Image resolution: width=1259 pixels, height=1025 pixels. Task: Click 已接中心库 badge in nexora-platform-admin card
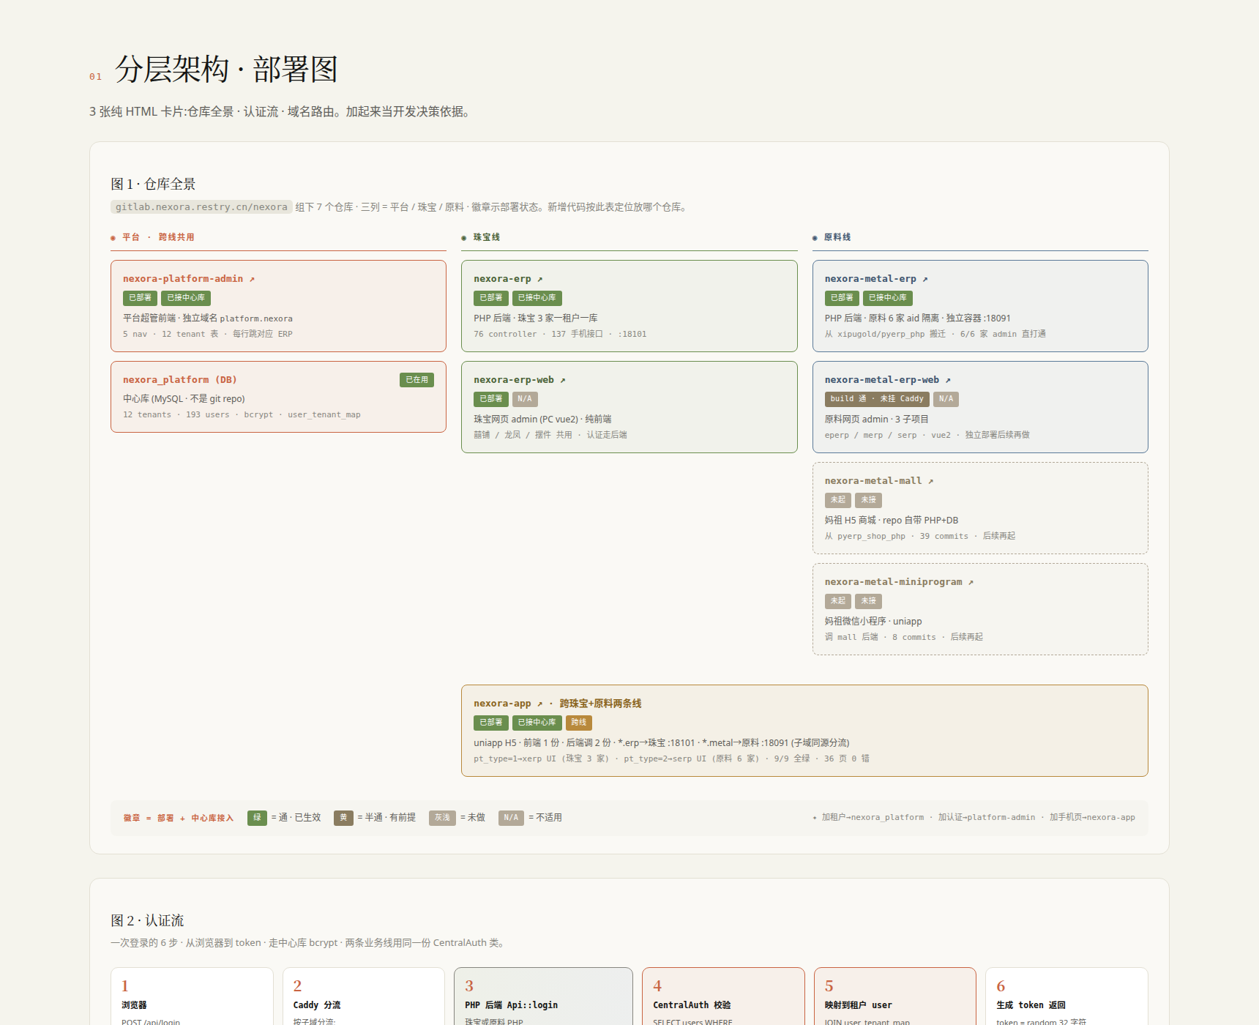186,298
